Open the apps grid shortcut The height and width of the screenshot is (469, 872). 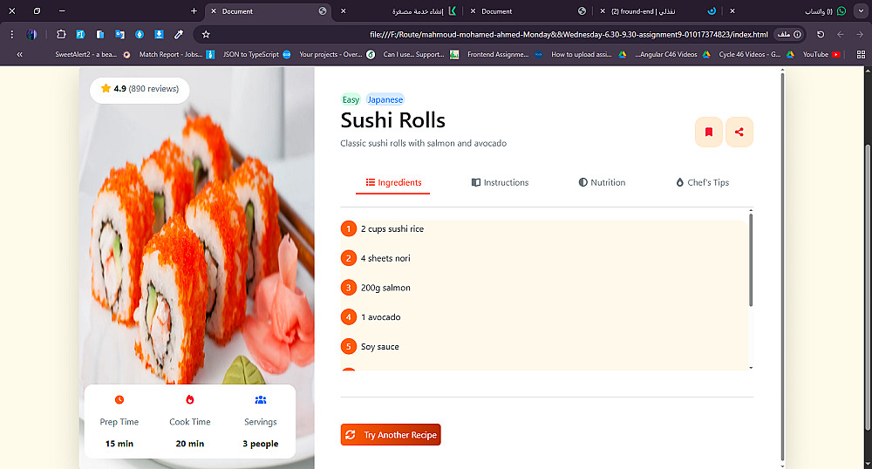(861, 54)
